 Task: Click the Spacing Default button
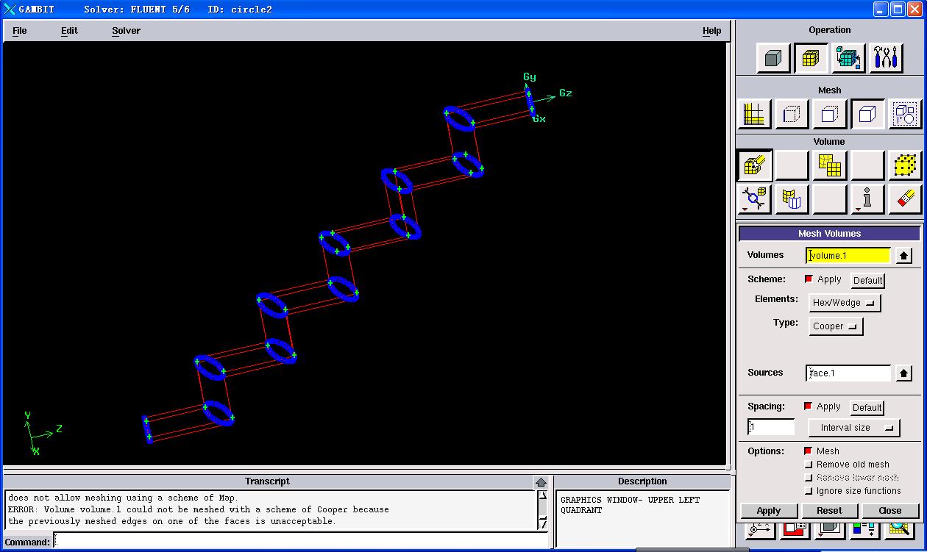(867, 407)
